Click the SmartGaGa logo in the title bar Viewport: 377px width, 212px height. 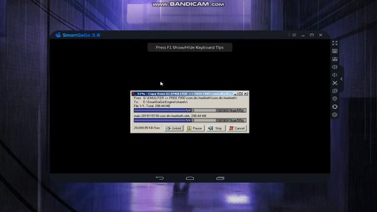(58, 35)
